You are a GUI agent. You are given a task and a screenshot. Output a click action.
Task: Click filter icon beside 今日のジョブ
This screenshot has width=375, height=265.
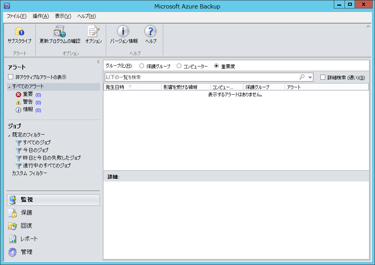(18, 150)
